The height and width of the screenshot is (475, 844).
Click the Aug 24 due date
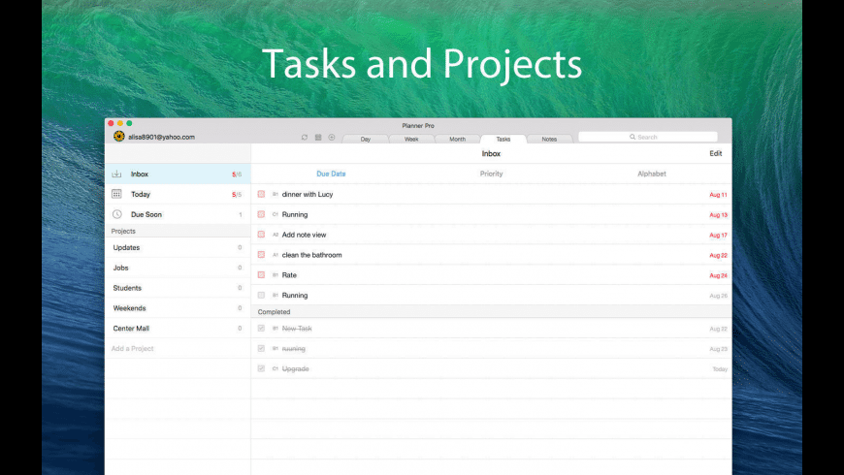[718, 275]
